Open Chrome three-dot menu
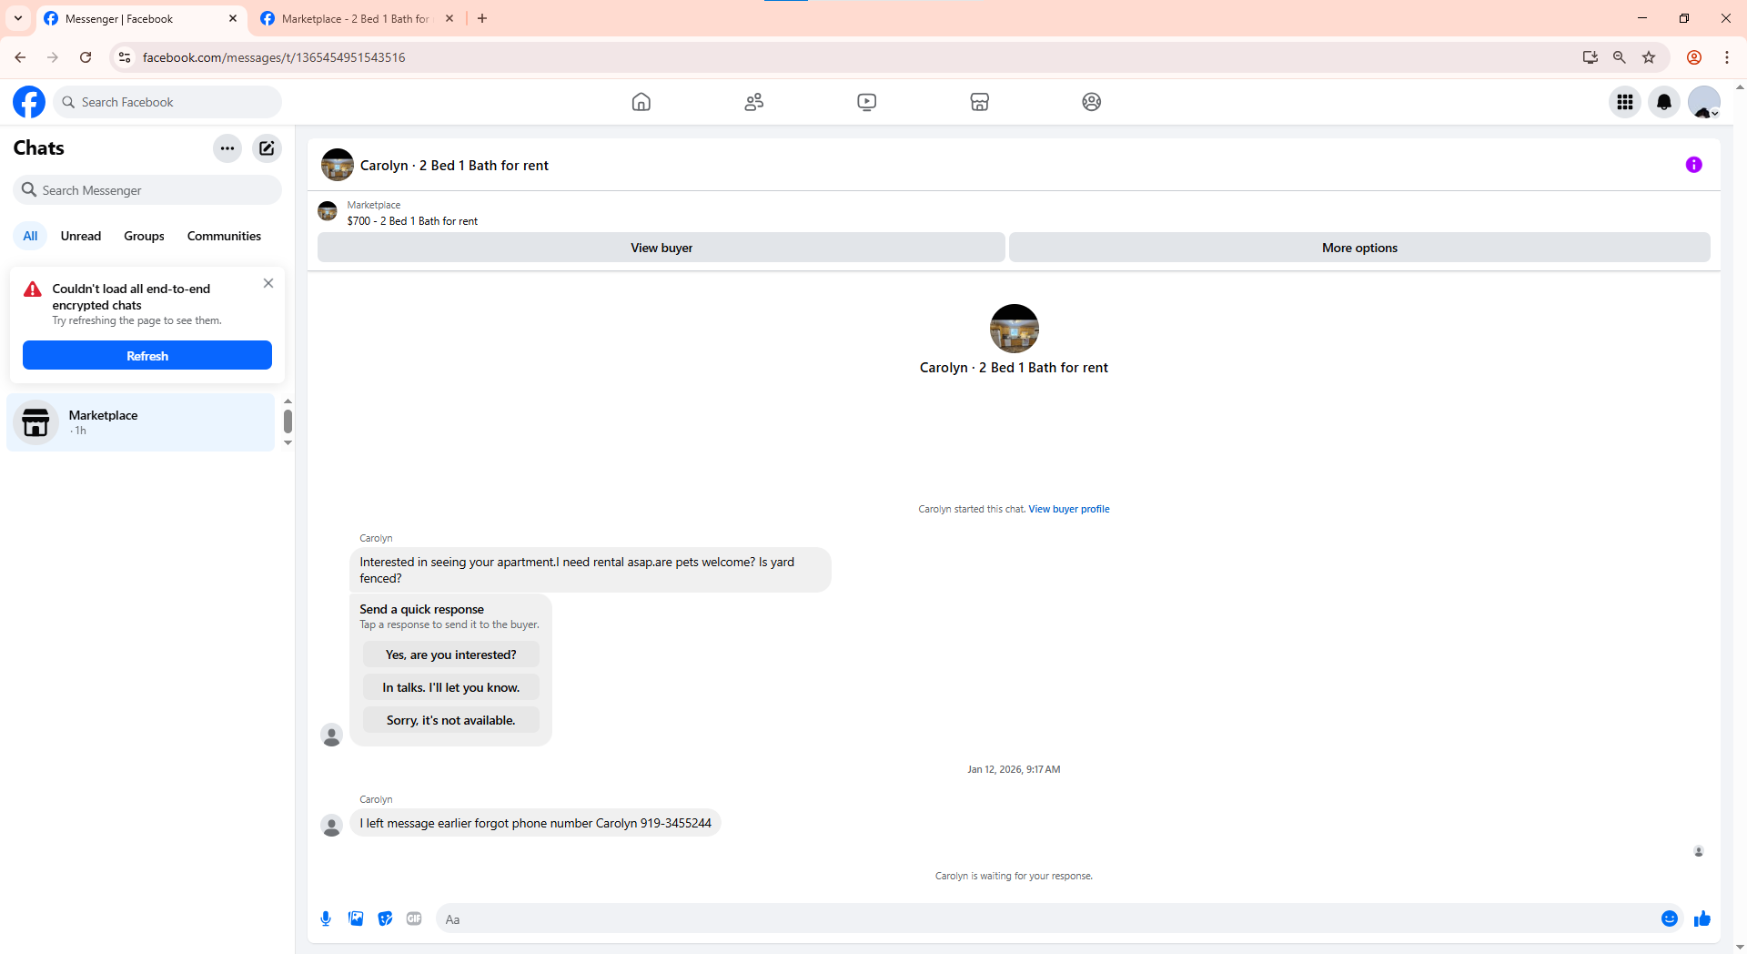The height and width of the screenshot is (954, 1747). 1727,57
